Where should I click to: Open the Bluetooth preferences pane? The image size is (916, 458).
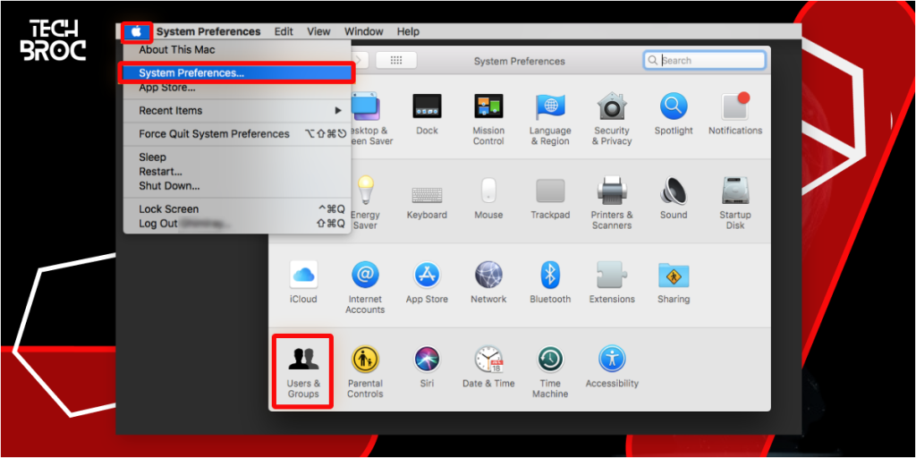pos(550,283)
